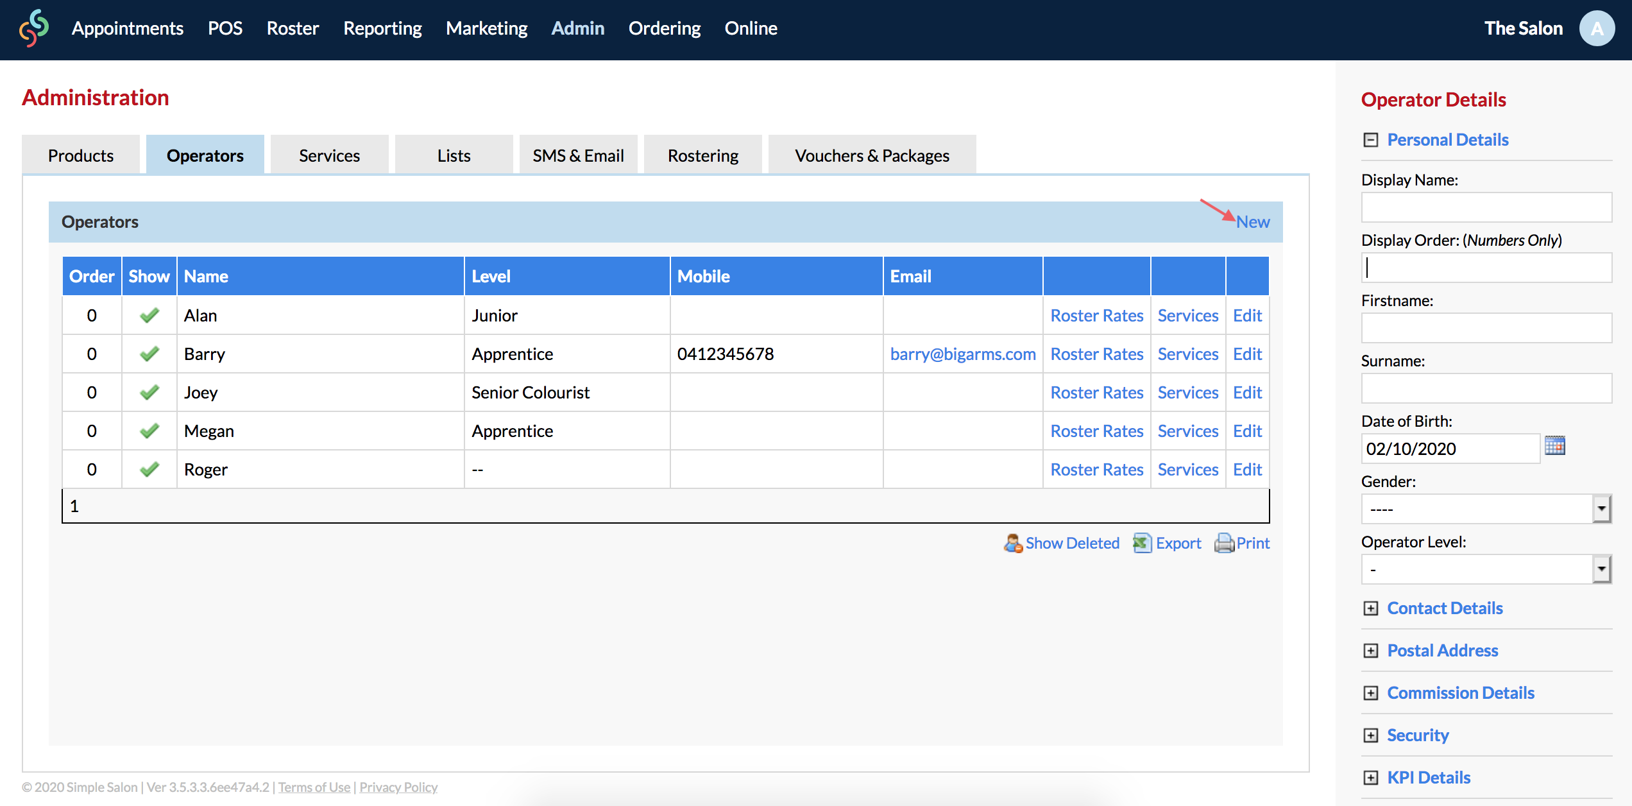The image size is (1632, 806).
Task: Toggle Show checkmark for Megan
Action: point(149,431)
